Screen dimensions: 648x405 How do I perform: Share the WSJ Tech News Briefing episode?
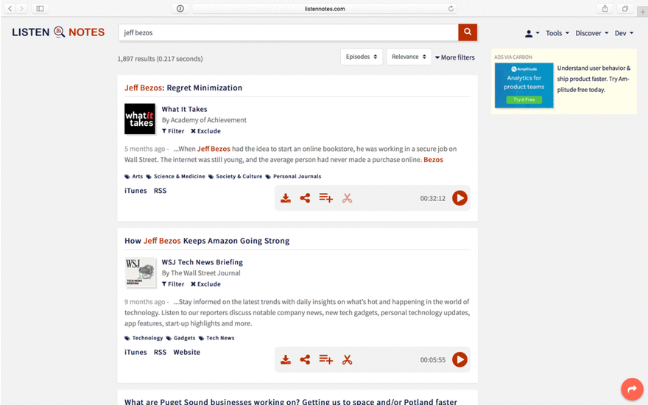point(305,360)
